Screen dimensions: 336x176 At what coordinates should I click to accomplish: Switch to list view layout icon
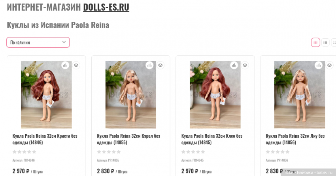[x=325, y=42]
